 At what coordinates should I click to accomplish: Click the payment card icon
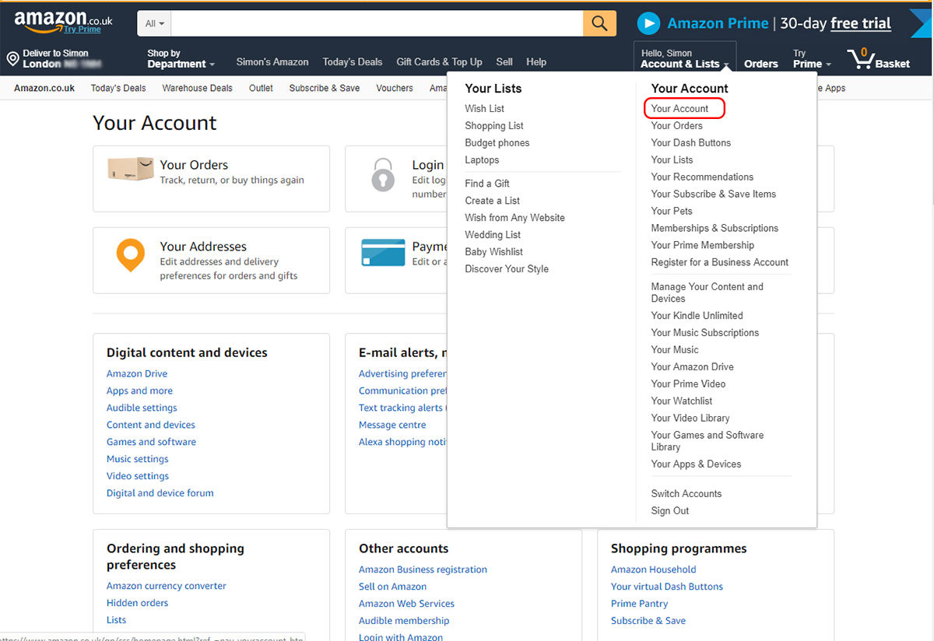pyautogui.click(x=382, y=254)
